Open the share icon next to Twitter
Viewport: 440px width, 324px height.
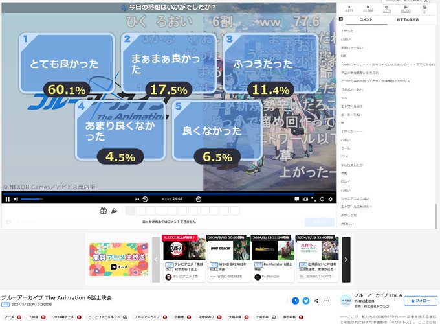316,301
